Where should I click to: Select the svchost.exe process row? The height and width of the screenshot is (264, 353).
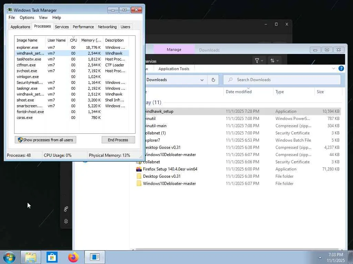[x=72, y=71]
